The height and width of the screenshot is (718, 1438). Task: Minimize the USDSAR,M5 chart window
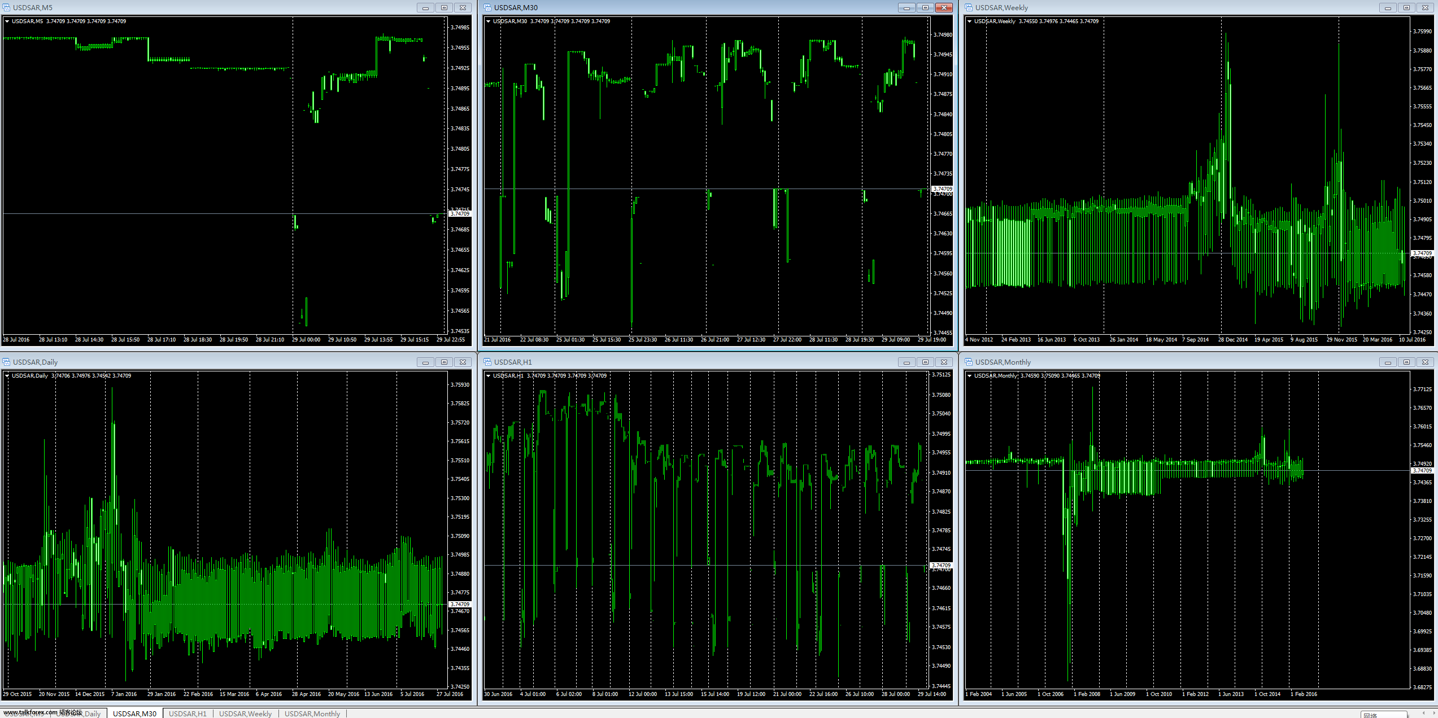tap(425, 7)
